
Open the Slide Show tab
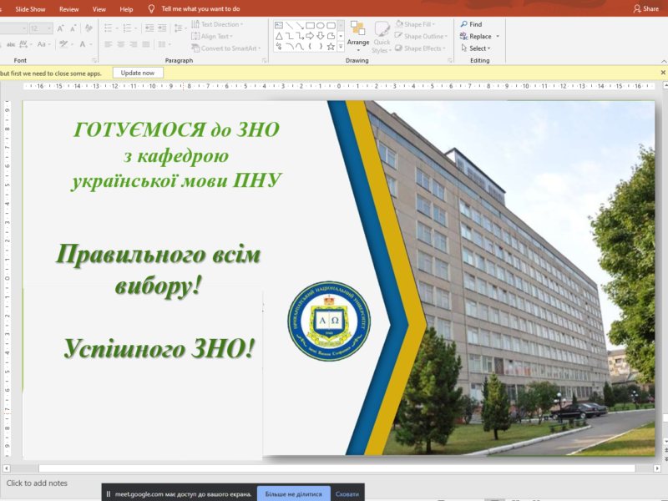[x=29, y=8]
